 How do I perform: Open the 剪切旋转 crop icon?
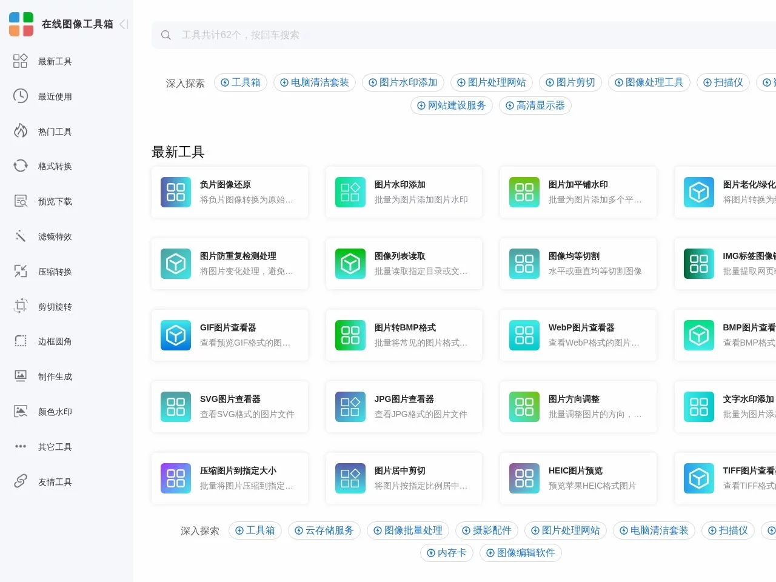pos(20,306)
